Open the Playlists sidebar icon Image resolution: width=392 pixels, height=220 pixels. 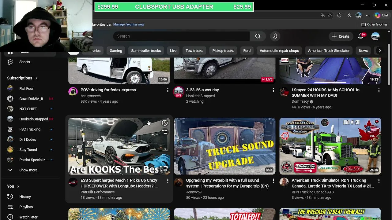point(10,207)
